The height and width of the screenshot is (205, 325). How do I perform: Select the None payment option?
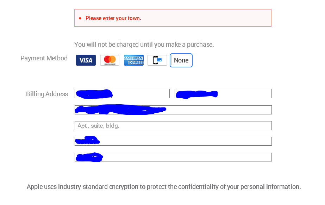pos(181,60)
